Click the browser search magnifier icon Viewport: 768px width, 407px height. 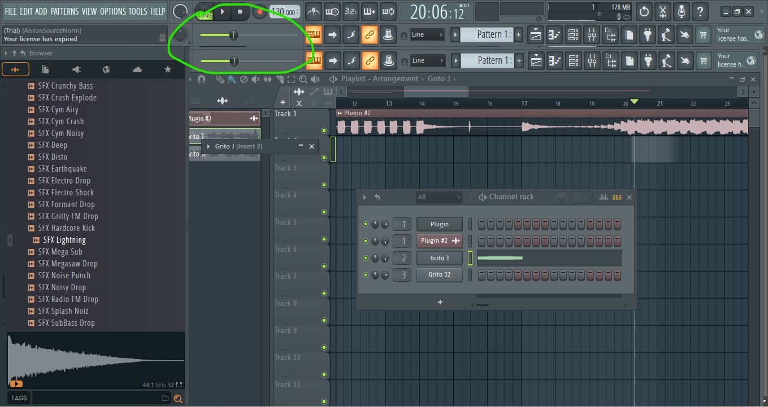click(178, 399)
